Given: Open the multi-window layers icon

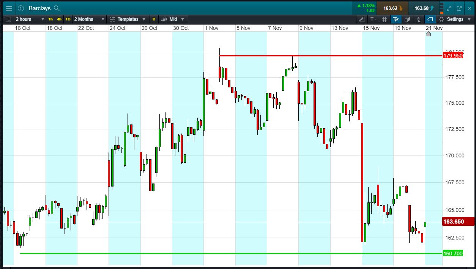Looking at the screenshot, I should pyautogui.click(x=407, y=19).
